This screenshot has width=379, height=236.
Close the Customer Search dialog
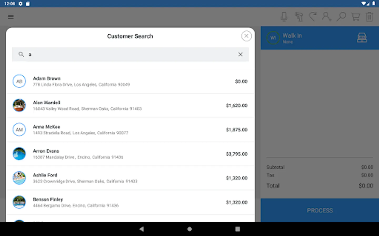coord(246,36)
